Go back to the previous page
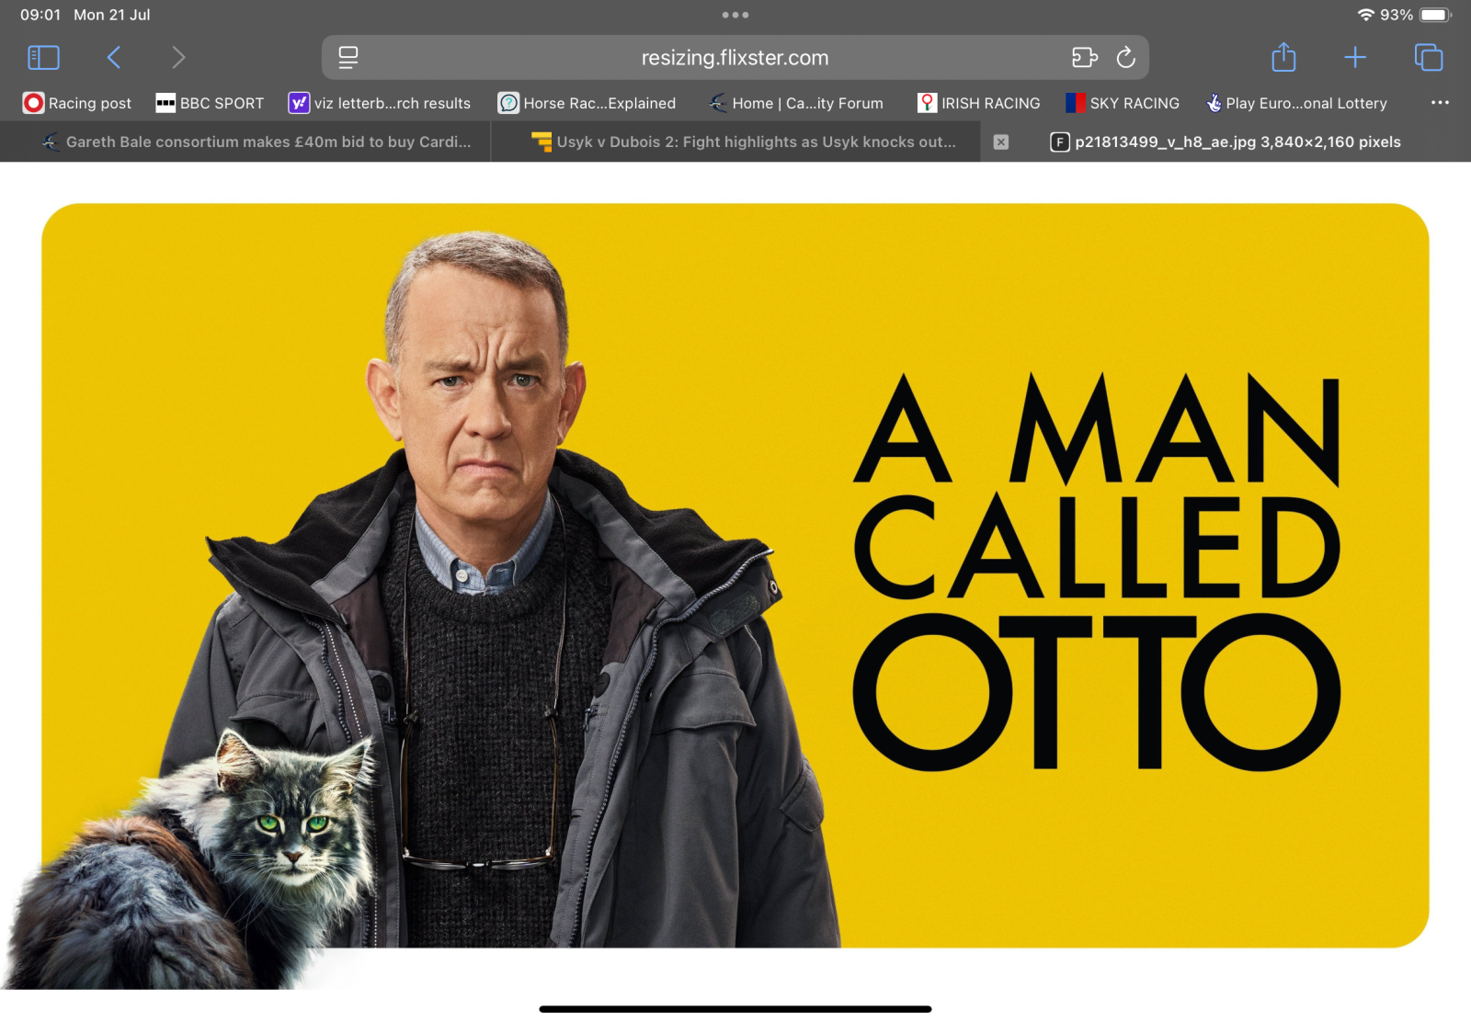1471x1022 pixels. click(114, 58)
